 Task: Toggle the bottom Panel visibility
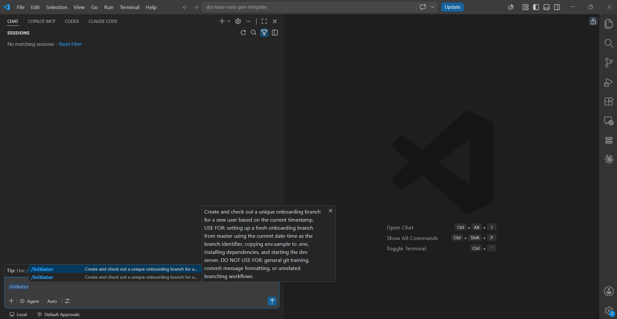point(546,7)
